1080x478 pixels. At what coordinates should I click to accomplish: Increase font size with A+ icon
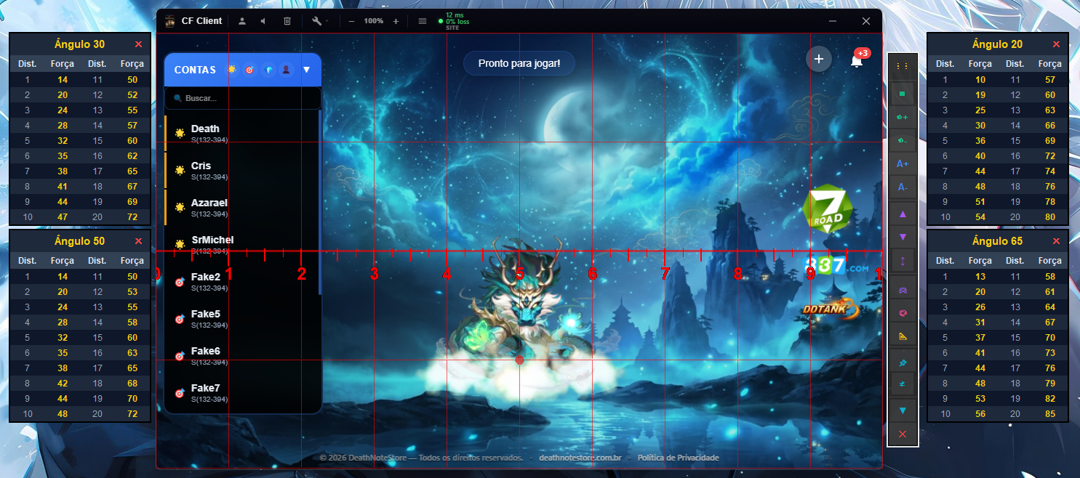tap(903, 164)
